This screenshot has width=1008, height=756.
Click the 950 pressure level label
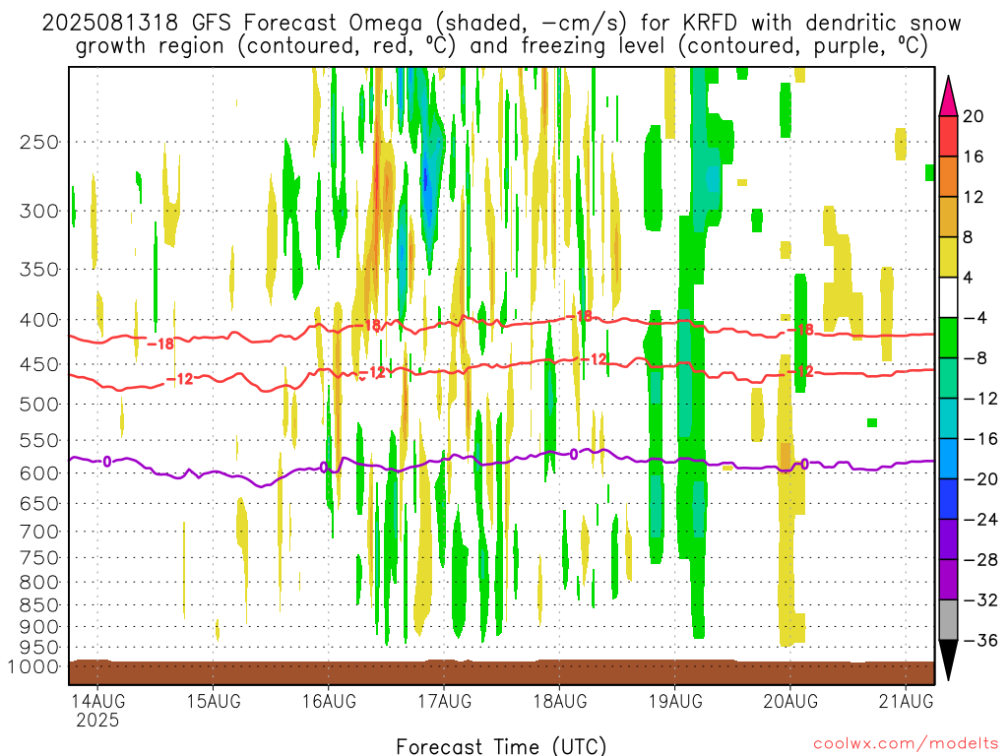(39, 648)
